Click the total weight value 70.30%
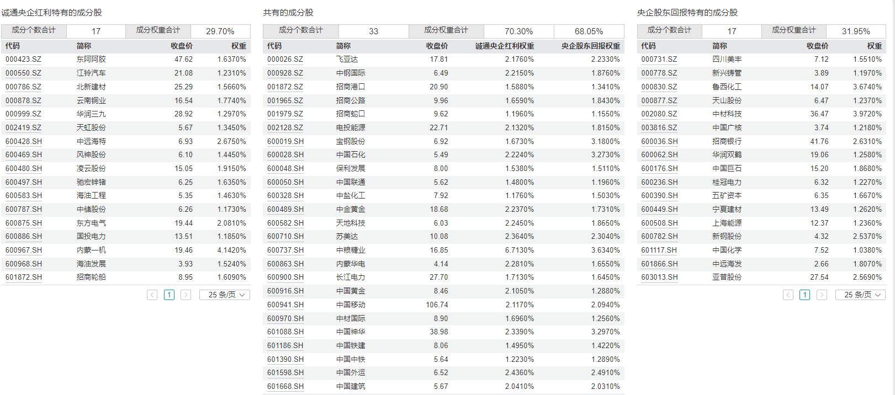Viewport: 895px width, 395px height. 519,31
